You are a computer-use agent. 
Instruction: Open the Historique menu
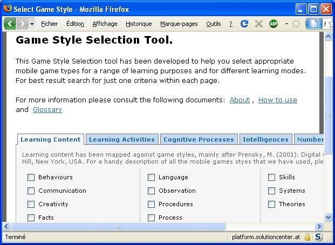click(x=139, y=24)
